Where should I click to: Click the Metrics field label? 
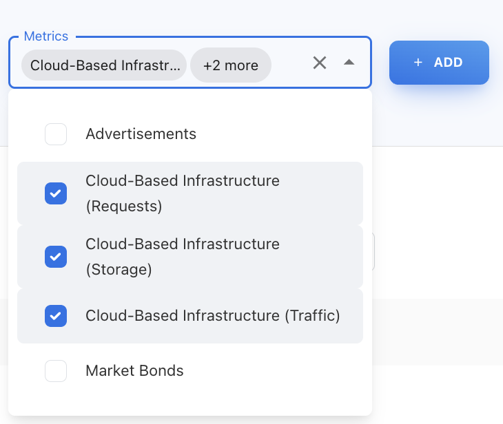[46, 36]
